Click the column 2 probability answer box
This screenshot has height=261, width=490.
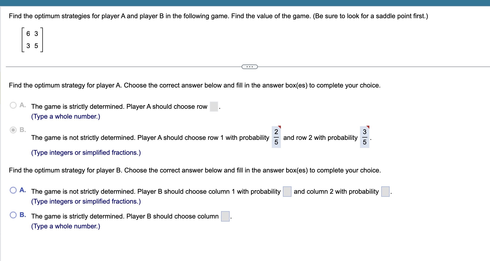click(x=386, y=192)
